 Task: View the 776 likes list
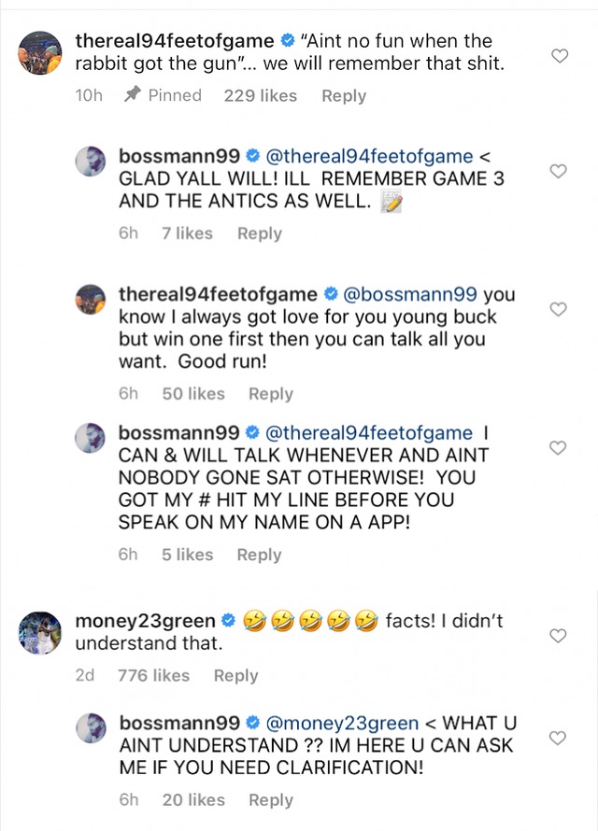153,675
